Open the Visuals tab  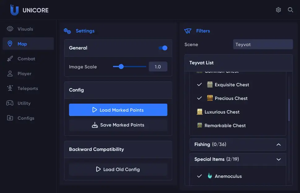coord(28,29)
